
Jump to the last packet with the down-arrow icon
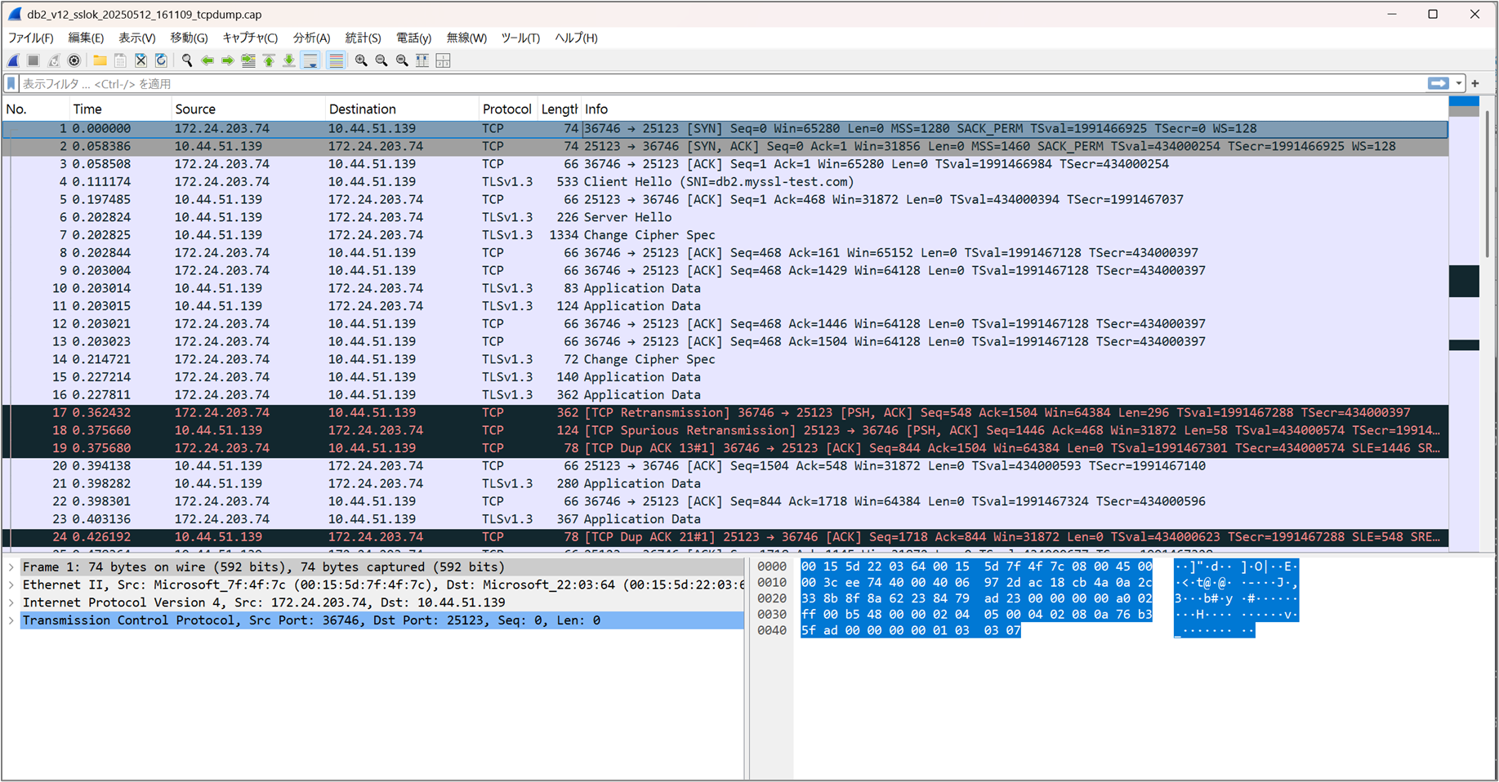[288, 60]
